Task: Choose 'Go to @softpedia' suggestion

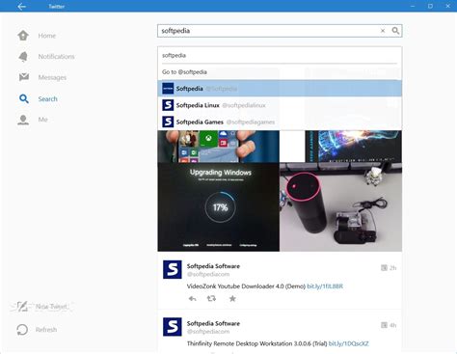Action: click(280, 72)
